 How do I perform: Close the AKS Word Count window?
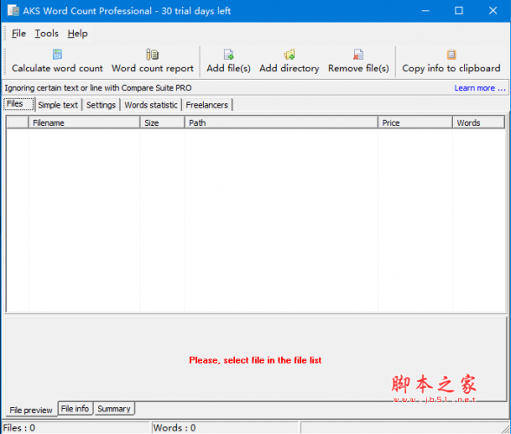click(493, 10)
